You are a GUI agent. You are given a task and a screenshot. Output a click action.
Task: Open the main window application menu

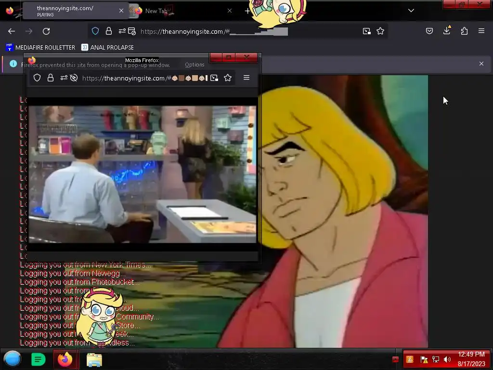[x=481, y=31]
